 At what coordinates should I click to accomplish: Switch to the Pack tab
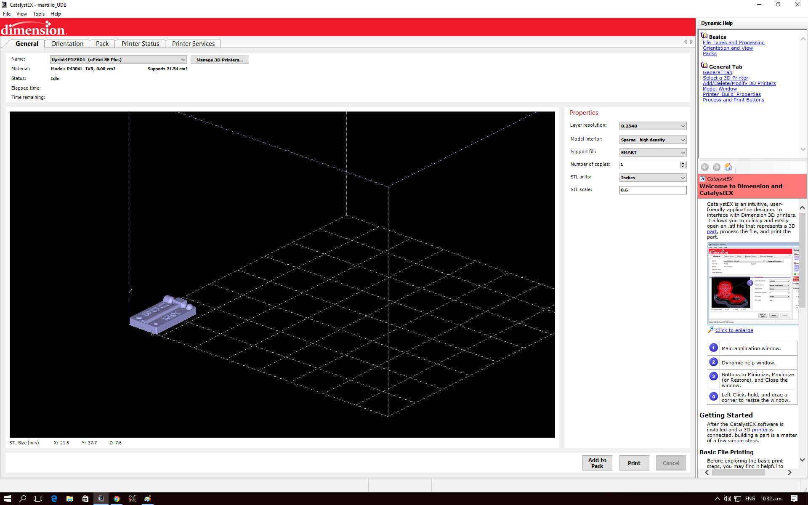click(x=102, y=44)
